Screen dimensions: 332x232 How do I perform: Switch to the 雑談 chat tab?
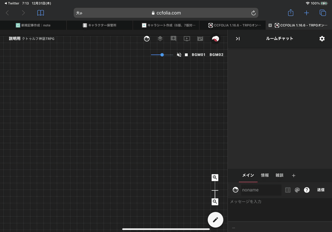[x=279, y=175]
